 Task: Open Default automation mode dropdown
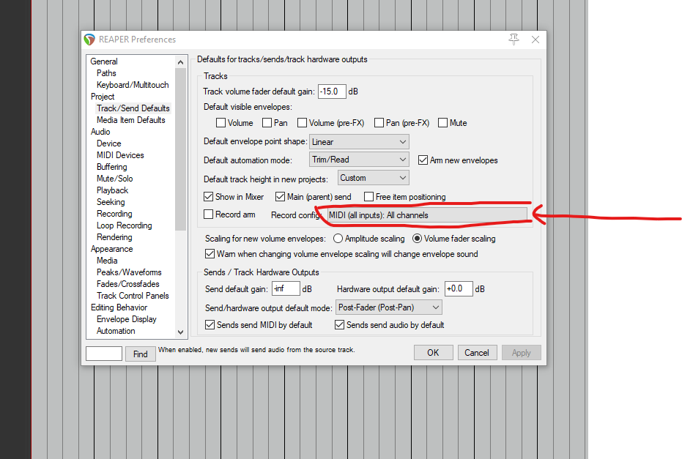tap(359, 160)
